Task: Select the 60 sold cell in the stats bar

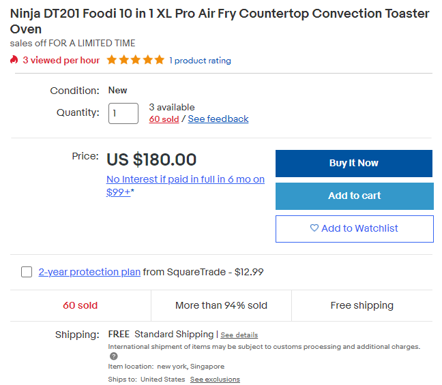Action: pyautogui.click(x=80, y=305)
